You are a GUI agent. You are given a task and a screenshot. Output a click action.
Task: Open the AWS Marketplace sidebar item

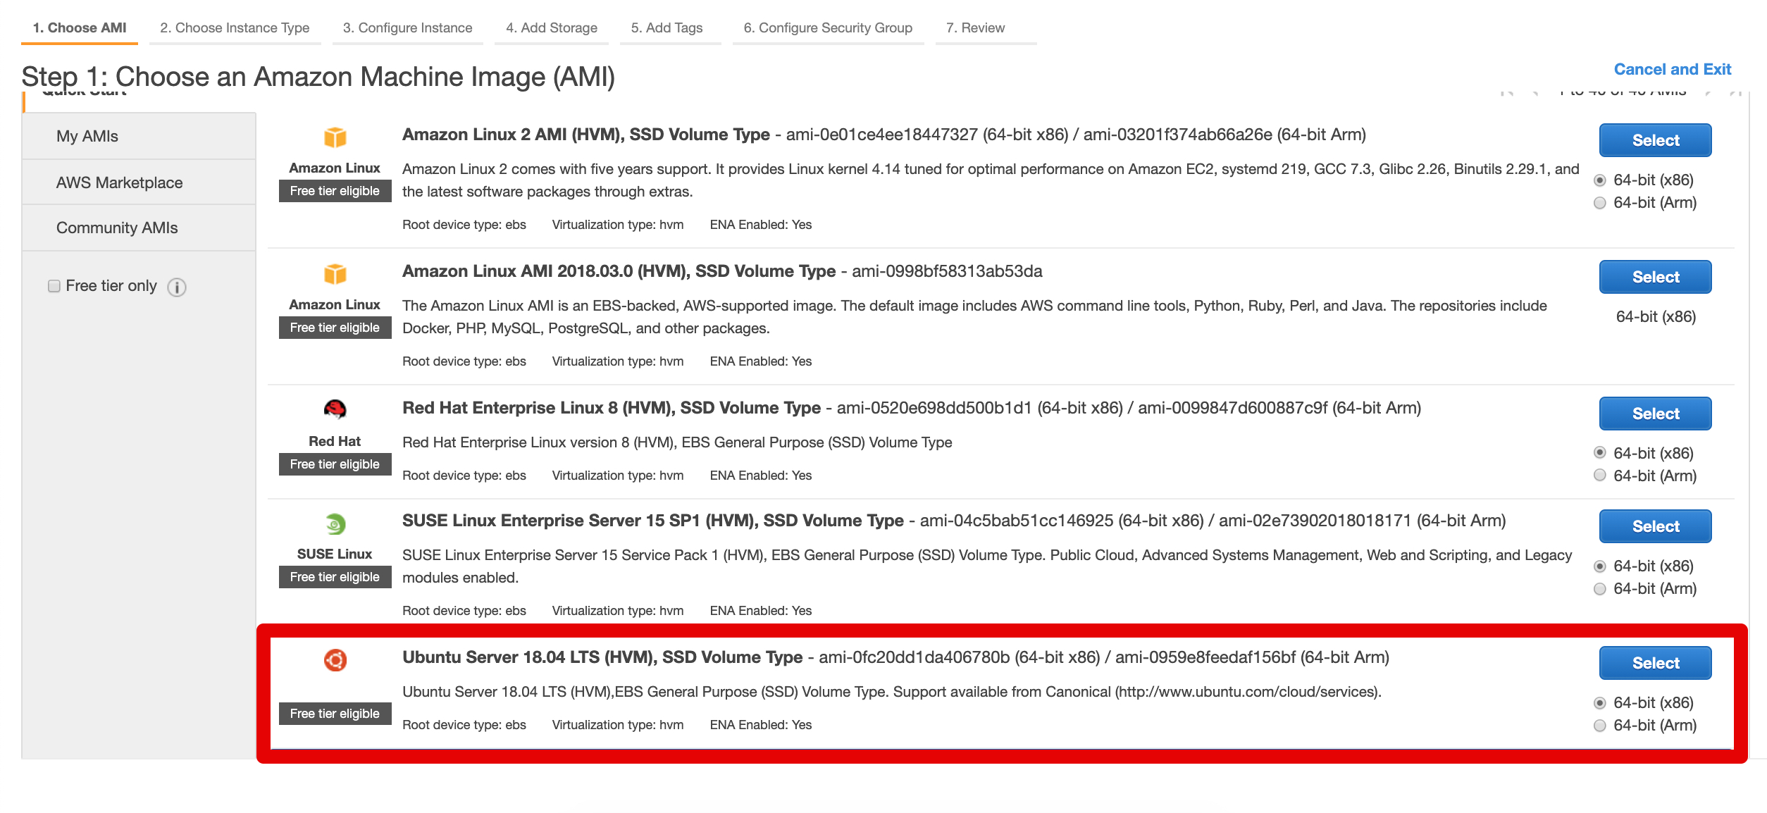click(119, 182)
